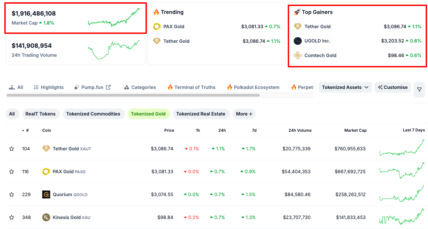This screenshot has height=229, width=428.
Task: Expand More categories chip
Action: pyautogui.click(x=244, y=114)
